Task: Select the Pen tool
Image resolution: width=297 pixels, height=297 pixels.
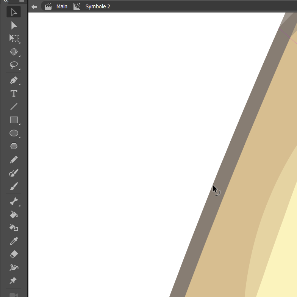Action: point(14,80)
